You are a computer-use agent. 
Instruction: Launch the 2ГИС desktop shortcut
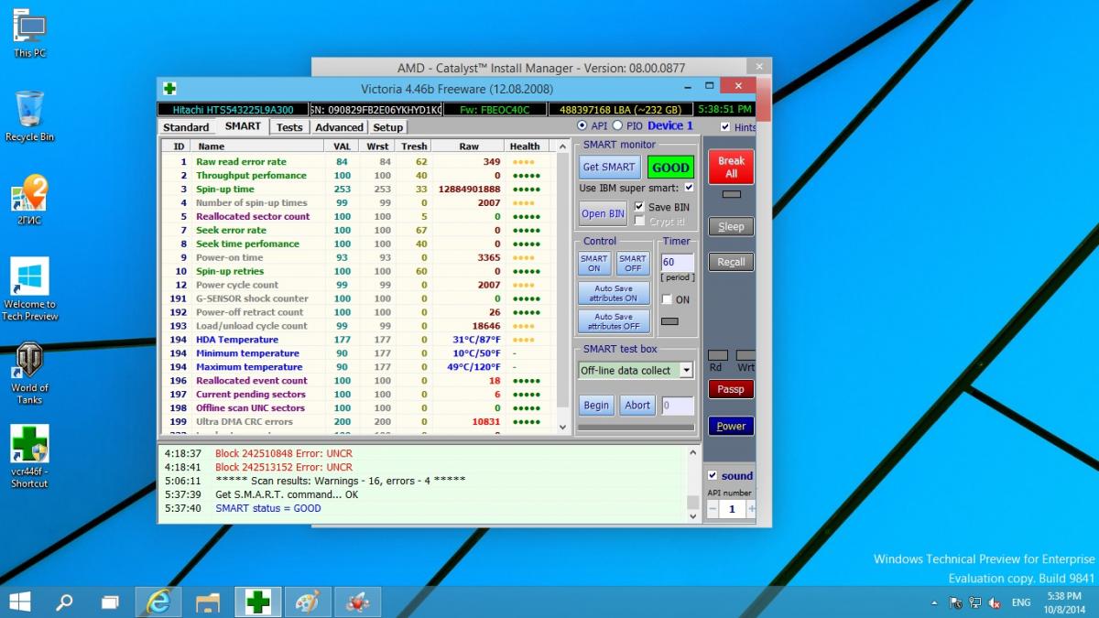point(29,200)
